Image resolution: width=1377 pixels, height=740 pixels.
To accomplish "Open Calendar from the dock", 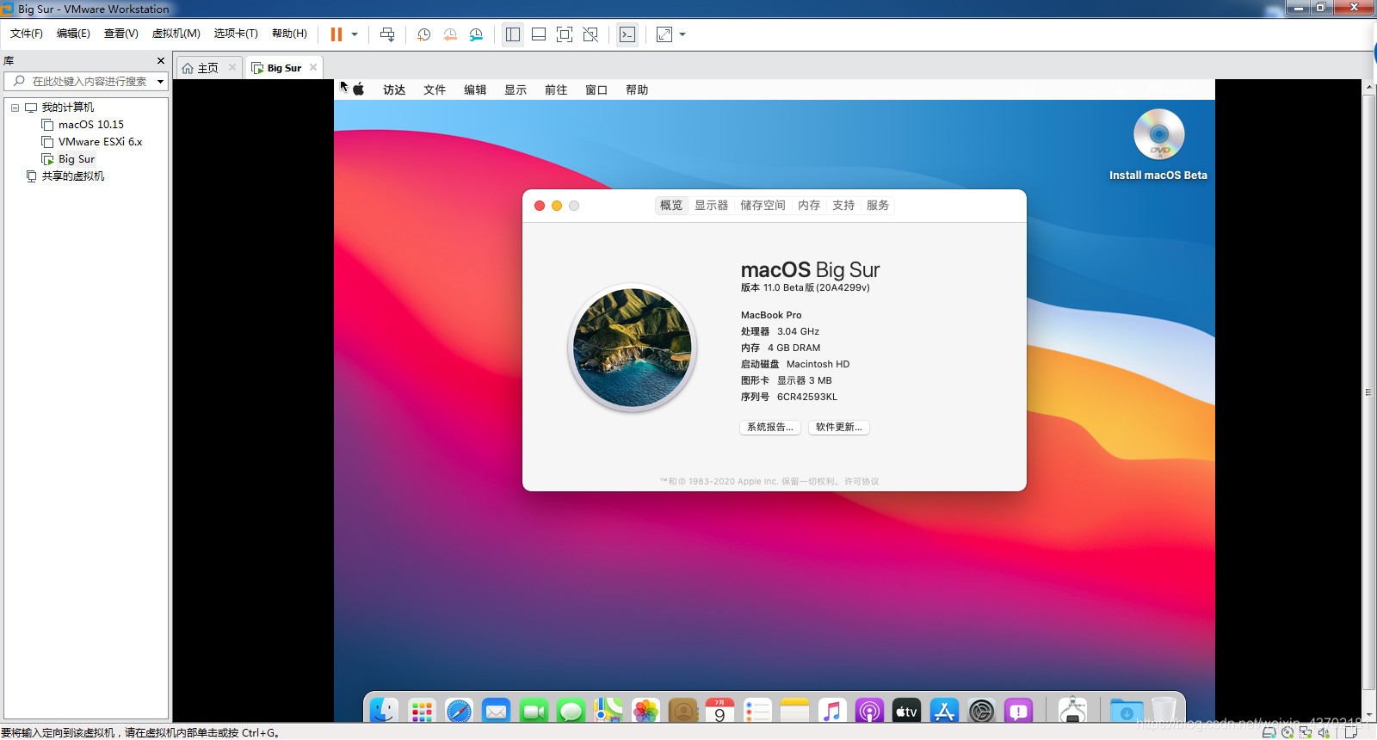I will point(719,711).
